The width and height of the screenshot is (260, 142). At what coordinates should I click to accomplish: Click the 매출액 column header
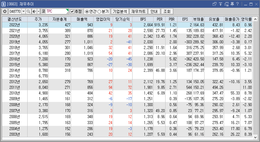pos(82,19)
